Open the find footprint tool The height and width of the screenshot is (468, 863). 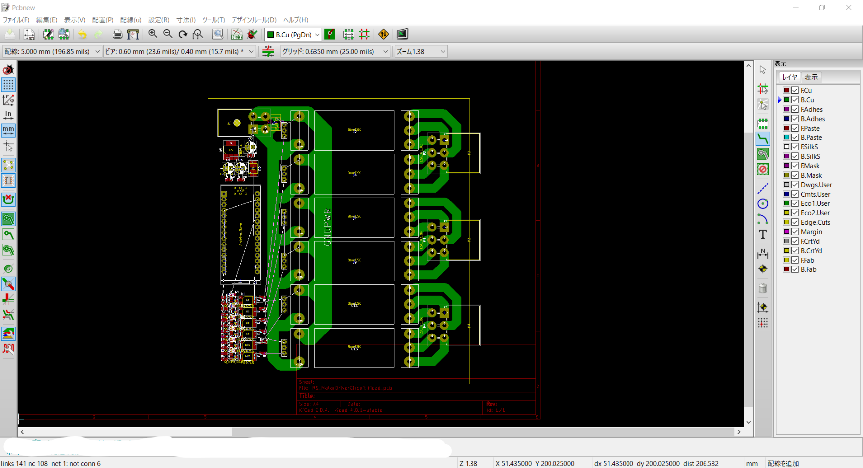[218, 34]
